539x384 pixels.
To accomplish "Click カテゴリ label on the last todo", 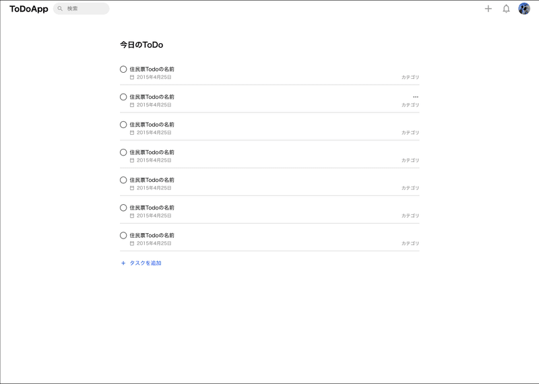I will (x=410, y=243).
